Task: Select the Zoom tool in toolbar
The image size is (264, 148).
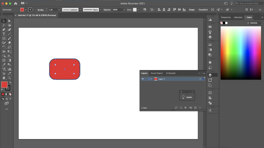Action: tap(10, 78)
